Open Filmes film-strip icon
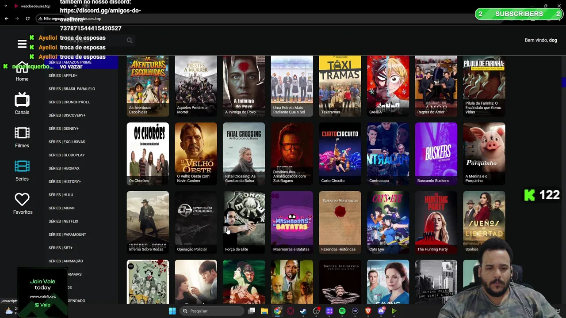Image resolution: width=566 pixels, height=318 pixels. tap(22, 133)
